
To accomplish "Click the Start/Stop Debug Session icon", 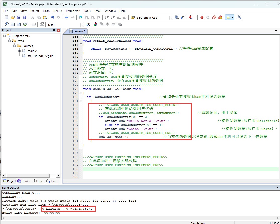I will pos(191,17).
